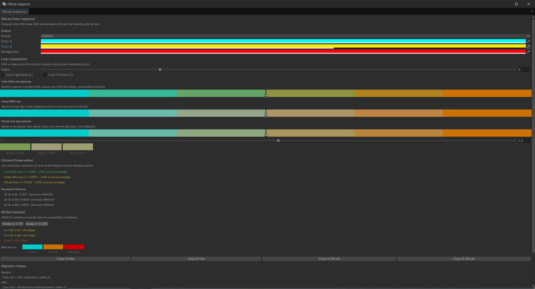Screen dimensions: 535x289
Task: Click the Unity RGB Lerp gamma strip
Action: [x=266, y=93]
